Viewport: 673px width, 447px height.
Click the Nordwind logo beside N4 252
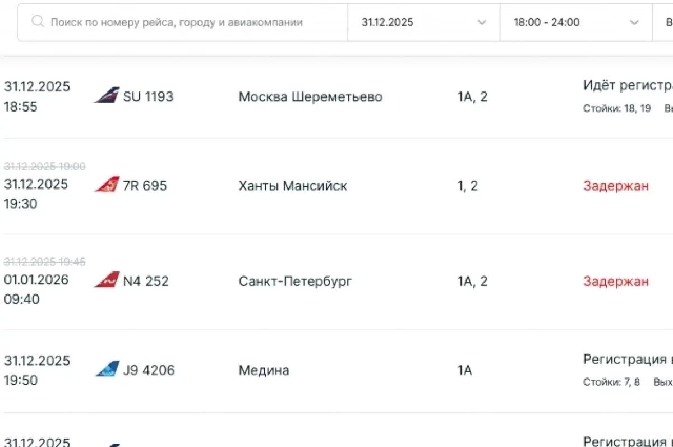pyautogui.click(x=107, y=280)
